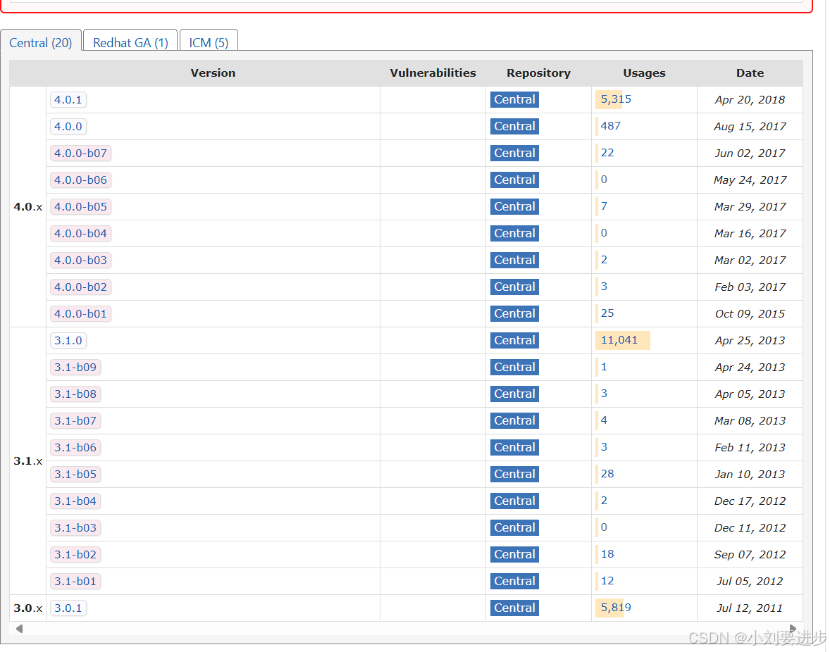
Task: Open version 3.1-b03 link
Action: [75, 528]
